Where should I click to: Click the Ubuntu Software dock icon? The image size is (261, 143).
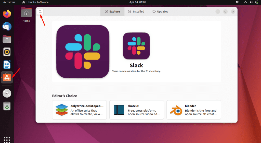pos(7,77)
